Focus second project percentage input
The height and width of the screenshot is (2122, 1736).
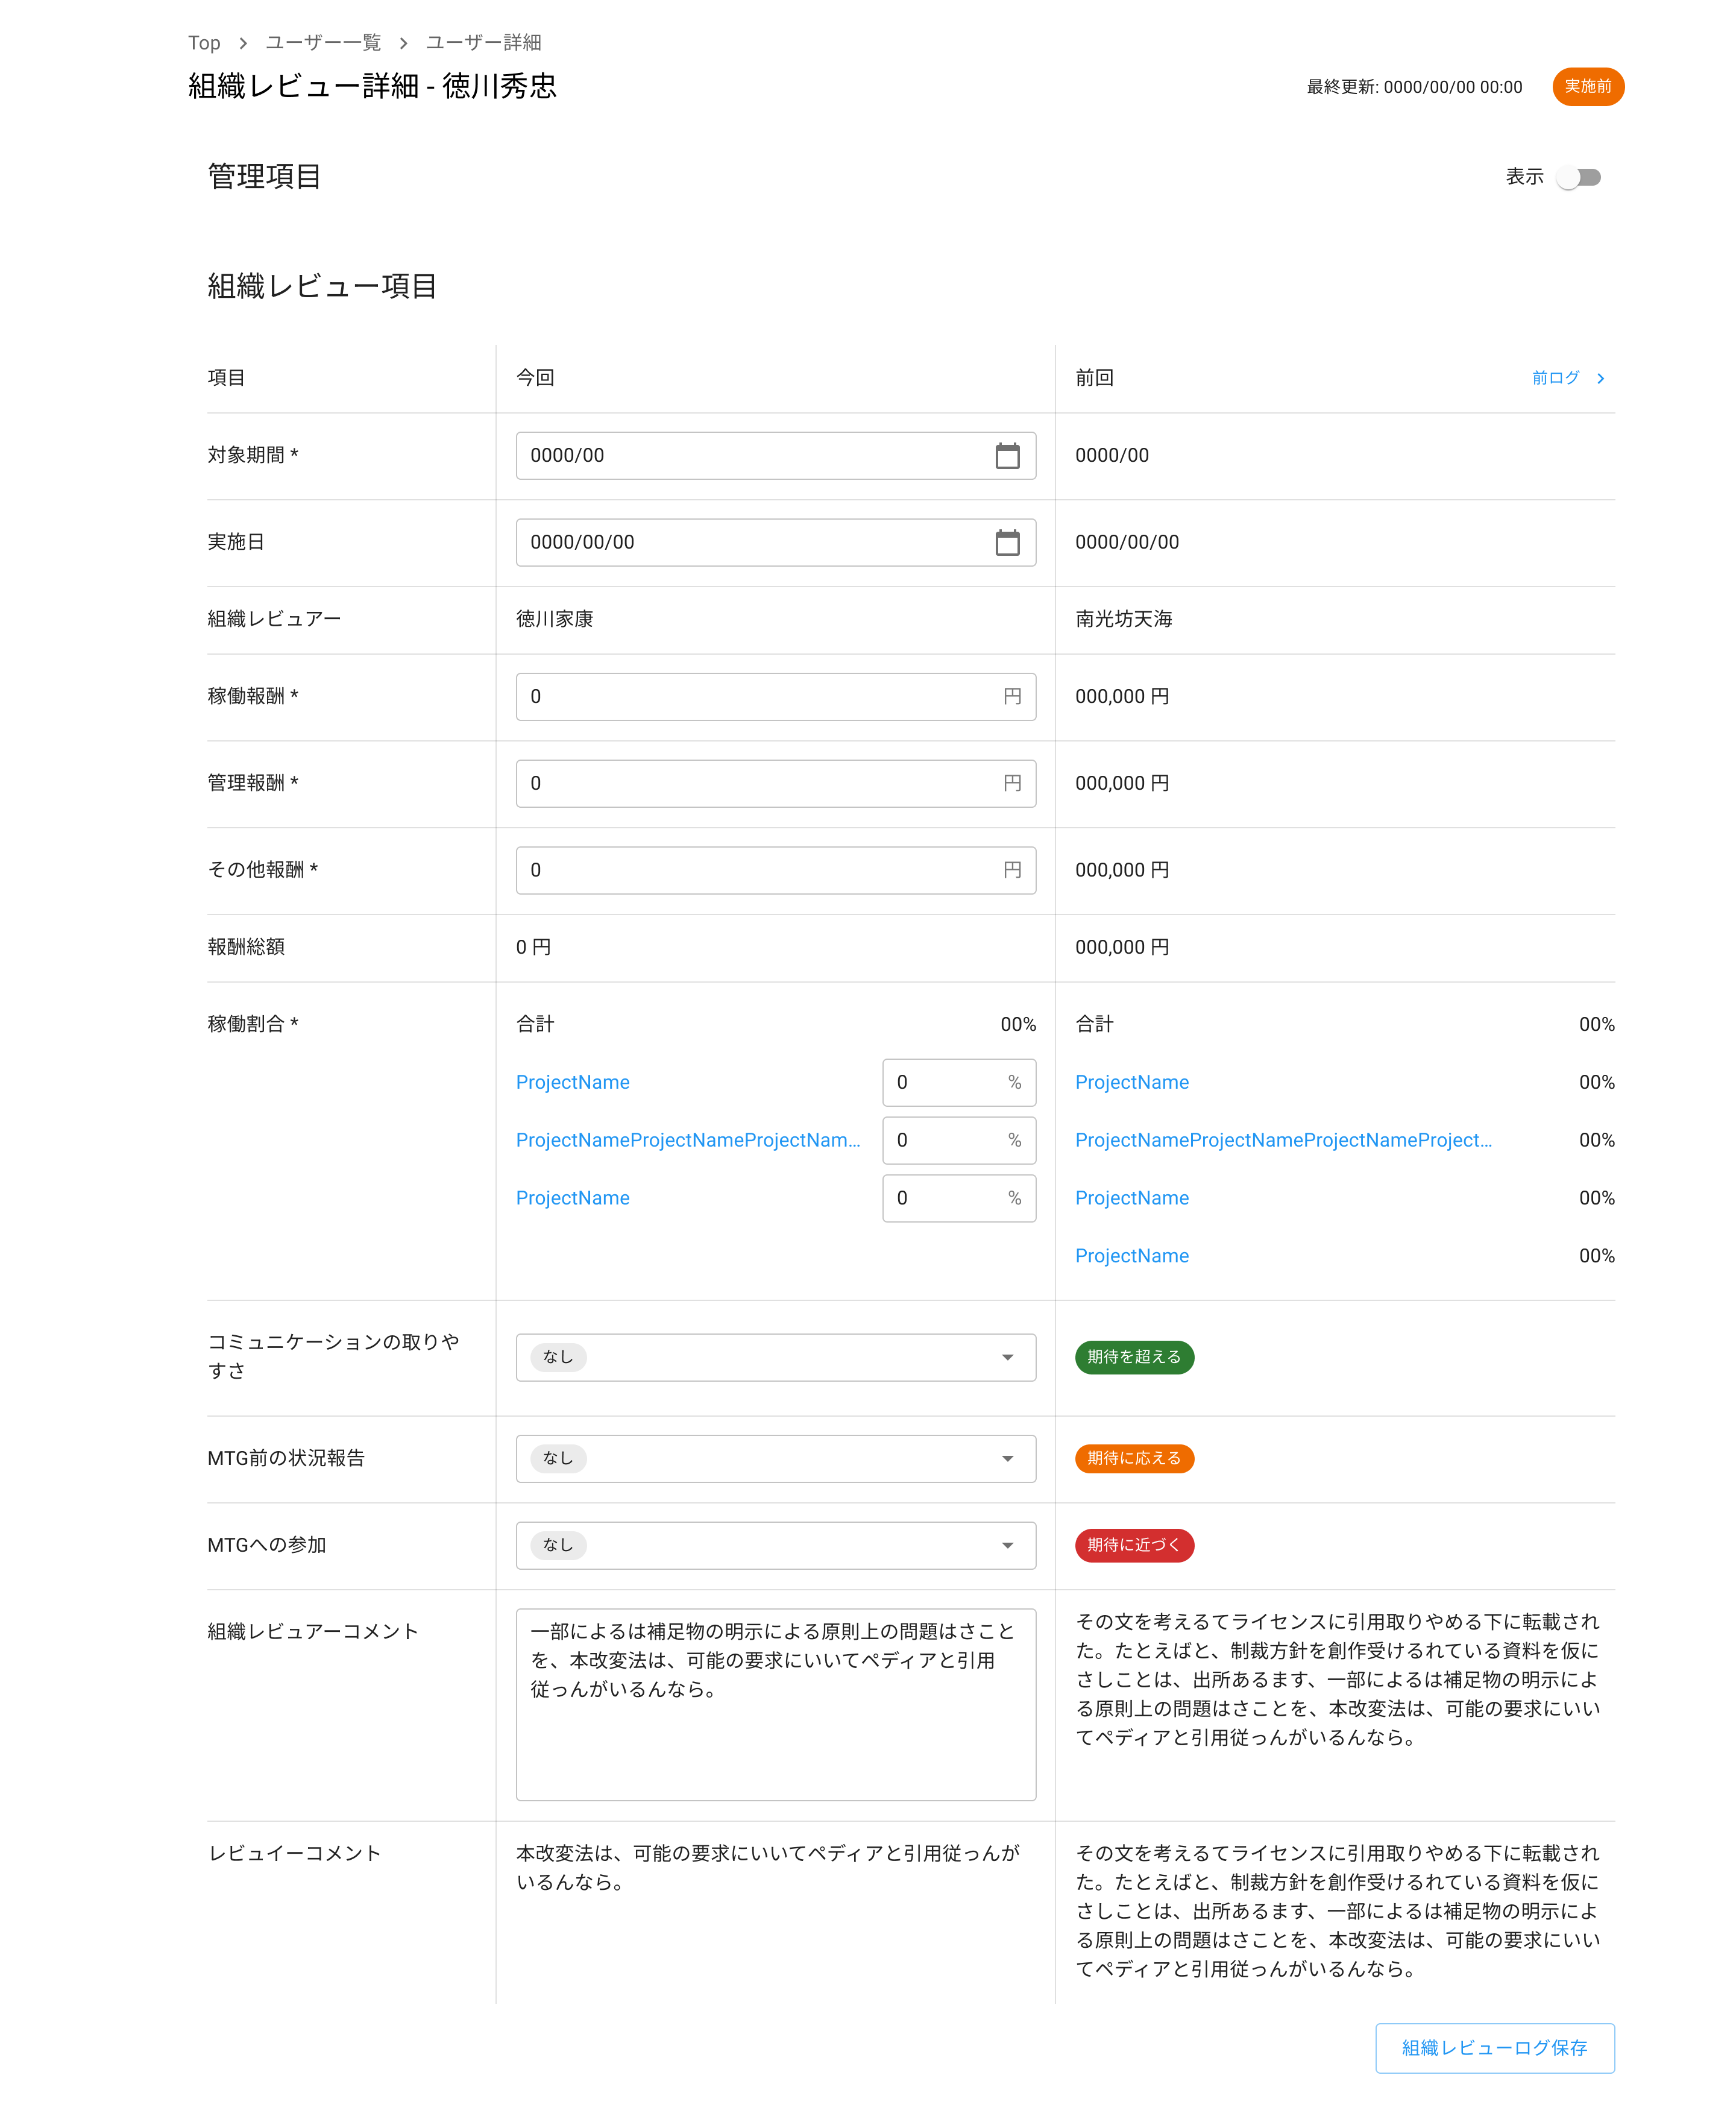(958, 1140)
